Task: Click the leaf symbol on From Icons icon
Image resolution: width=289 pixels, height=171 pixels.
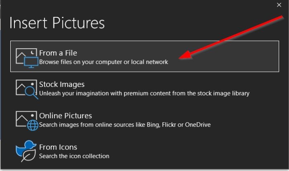Action: coord(28,156)
